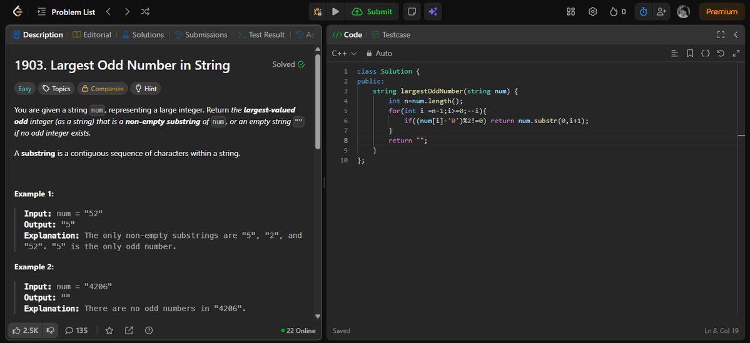The image size is (750, 343).
Task: Click the Easy difficulty tag
Action: [x=25, y=89]
